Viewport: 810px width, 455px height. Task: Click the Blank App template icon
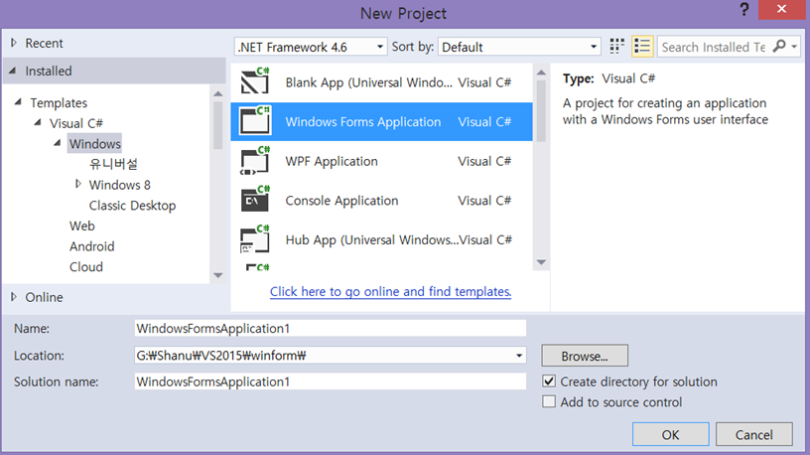[256, 82]
